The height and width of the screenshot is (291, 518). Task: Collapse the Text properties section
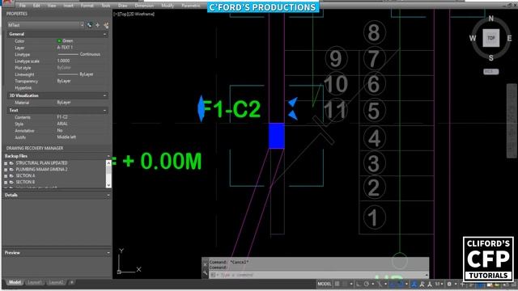pyautogui.click(x=104, y=110)
